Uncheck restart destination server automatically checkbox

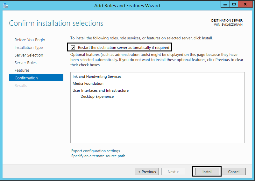point(73,48)
